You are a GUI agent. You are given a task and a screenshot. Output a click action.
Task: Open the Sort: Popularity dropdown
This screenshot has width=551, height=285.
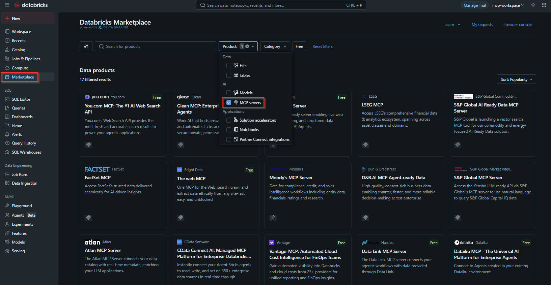516,80
